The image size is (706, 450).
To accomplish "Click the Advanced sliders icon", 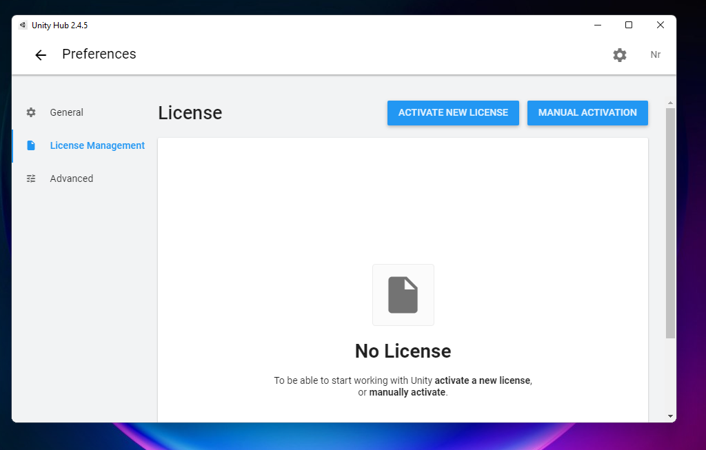I will point(30,178).
